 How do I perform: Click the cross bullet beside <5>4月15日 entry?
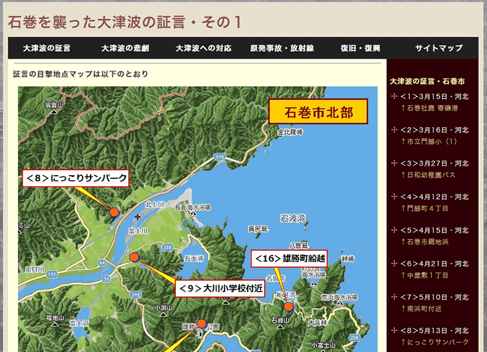pos(394,230)
